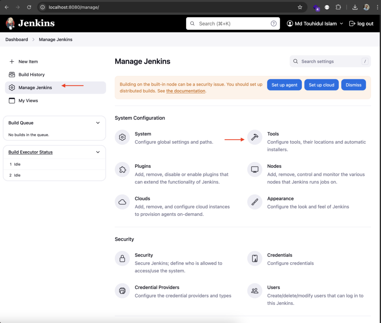Click the white circle extension icon
The image size is (381, 323).
pyautogui.click(x=327, y=7)
